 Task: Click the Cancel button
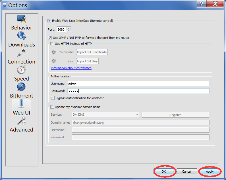click(187, 171)
